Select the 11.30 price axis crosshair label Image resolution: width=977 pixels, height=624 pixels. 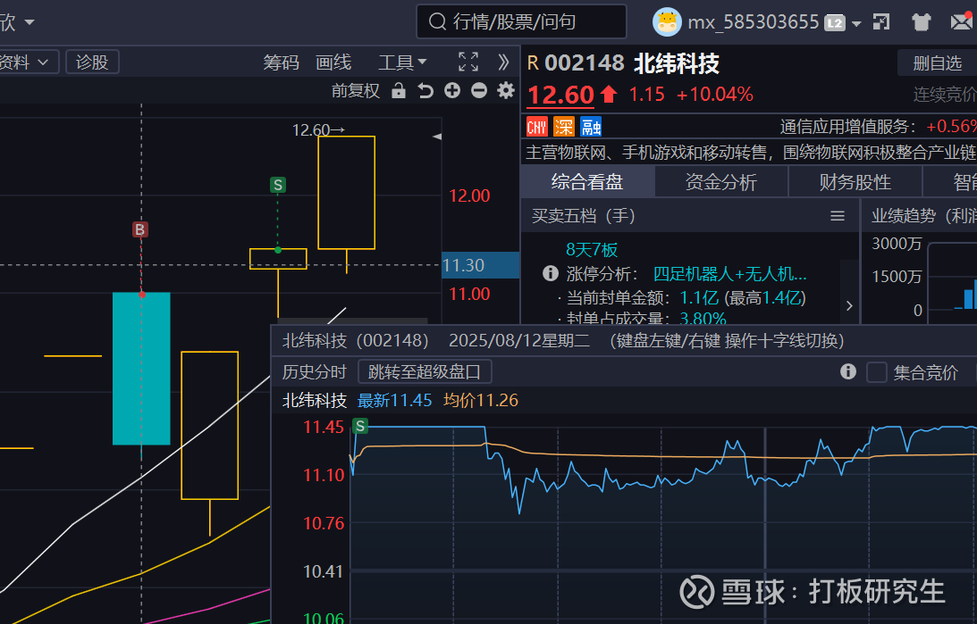click(x=480, y=265)
